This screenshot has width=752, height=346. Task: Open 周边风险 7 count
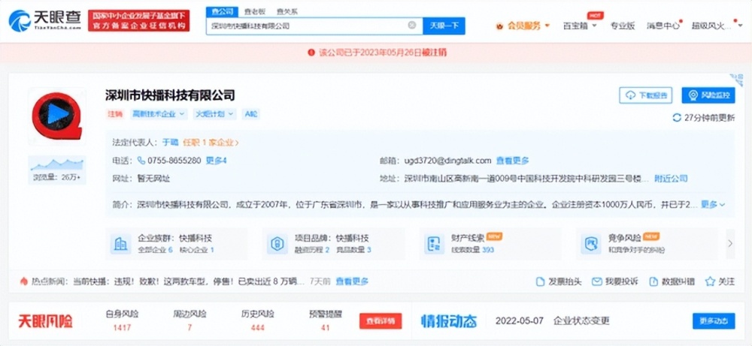click(x=190, y=328)
